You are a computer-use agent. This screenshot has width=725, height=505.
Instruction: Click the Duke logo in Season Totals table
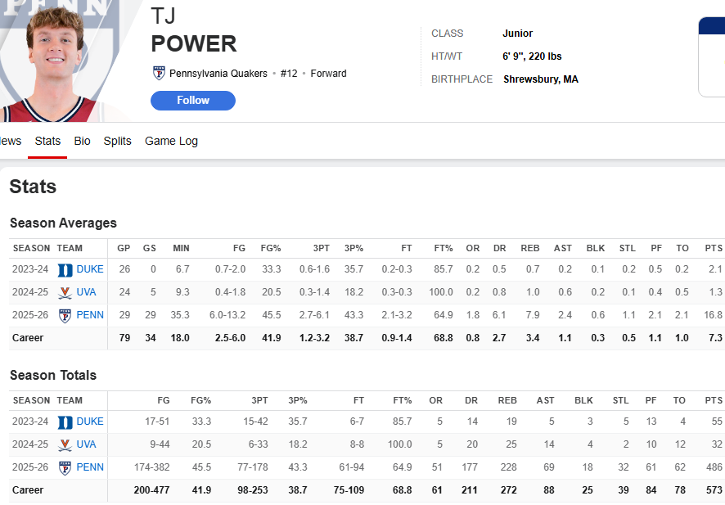pyautogui.click(x=65, y=422)
